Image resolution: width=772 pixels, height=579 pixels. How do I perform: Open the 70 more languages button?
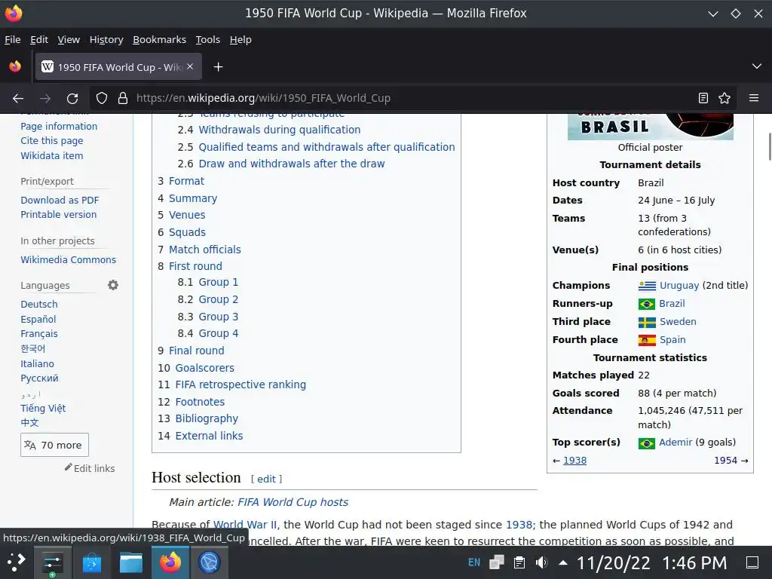[54, 445]
